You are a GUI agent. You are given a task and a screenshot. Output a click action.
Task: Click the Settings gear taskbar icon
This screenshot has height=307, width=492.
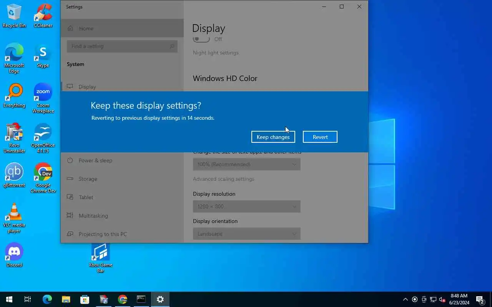click(x=160, y=299)
